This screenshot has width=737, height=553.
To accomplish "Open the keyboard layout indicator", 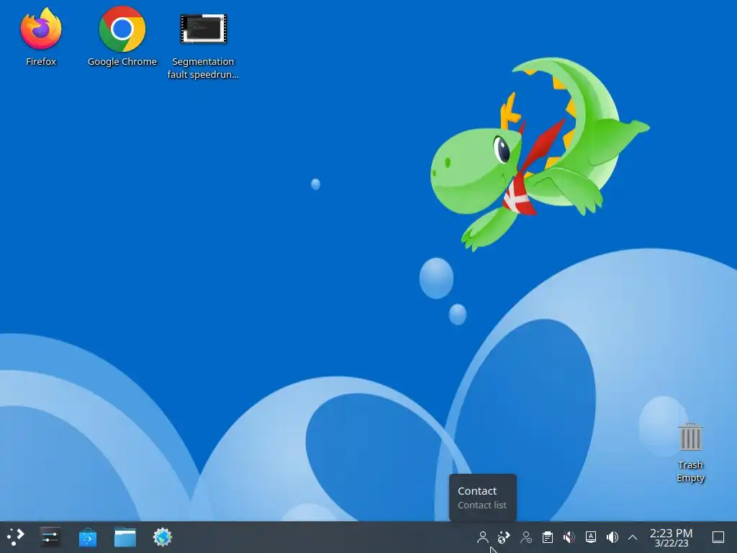I will click(591, 537).
